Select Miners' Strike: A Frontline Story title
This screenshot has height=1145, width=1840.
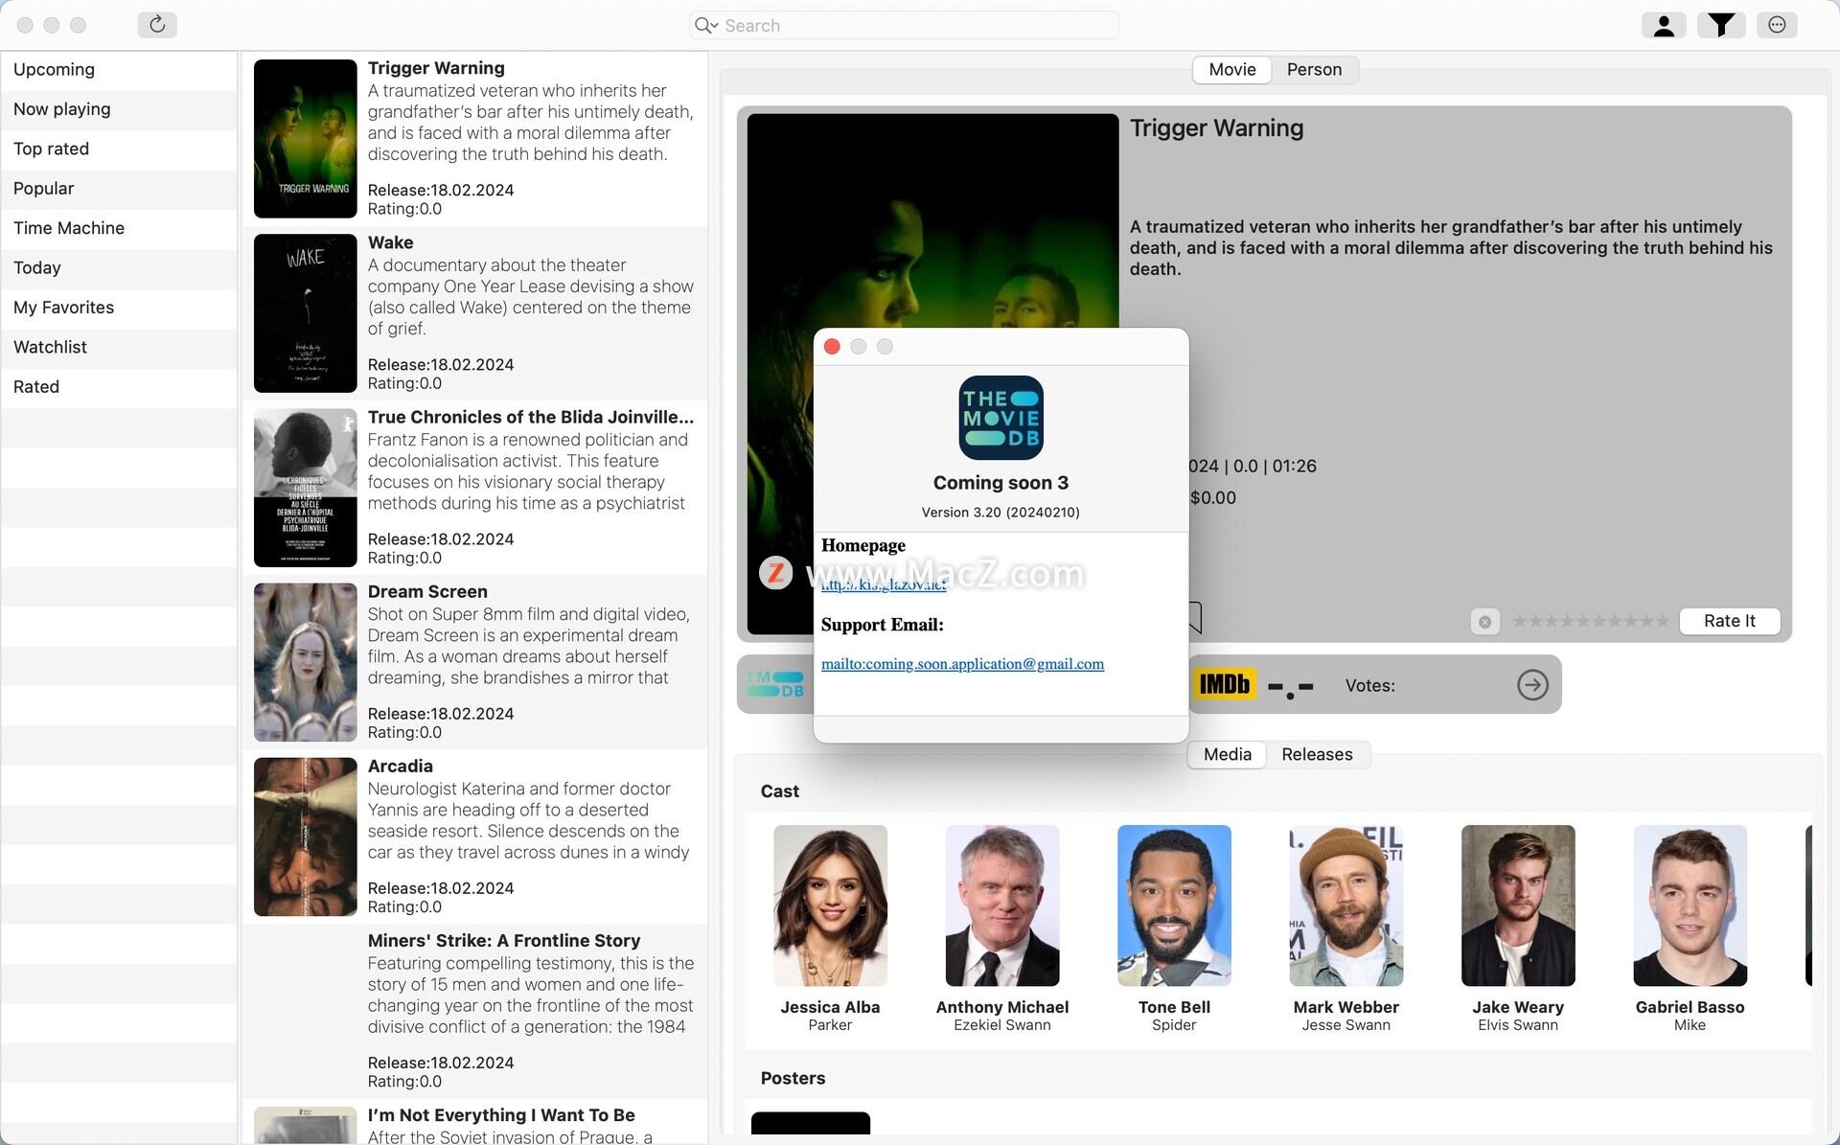pyautogui.click(x=504, y=941)
